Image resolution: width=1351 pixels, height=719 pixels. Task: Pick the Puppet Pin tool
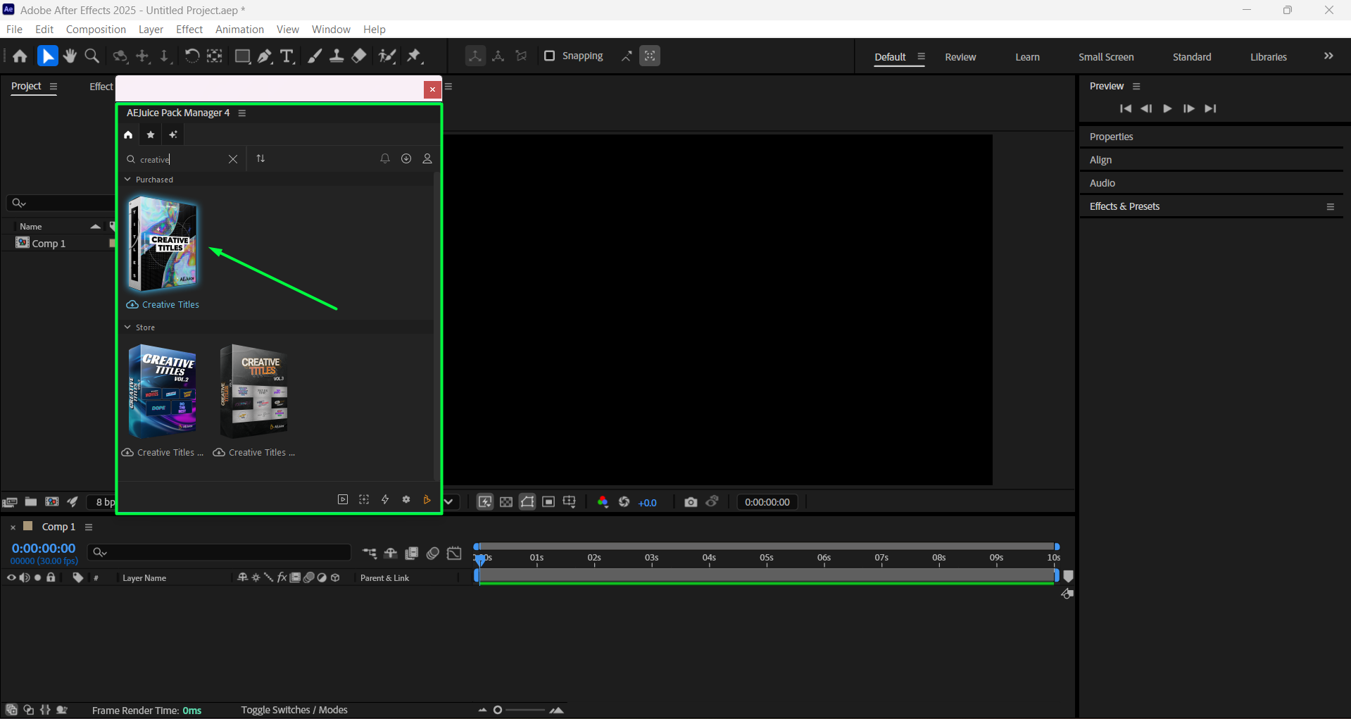pyautogui.click(x=414, y=56)
